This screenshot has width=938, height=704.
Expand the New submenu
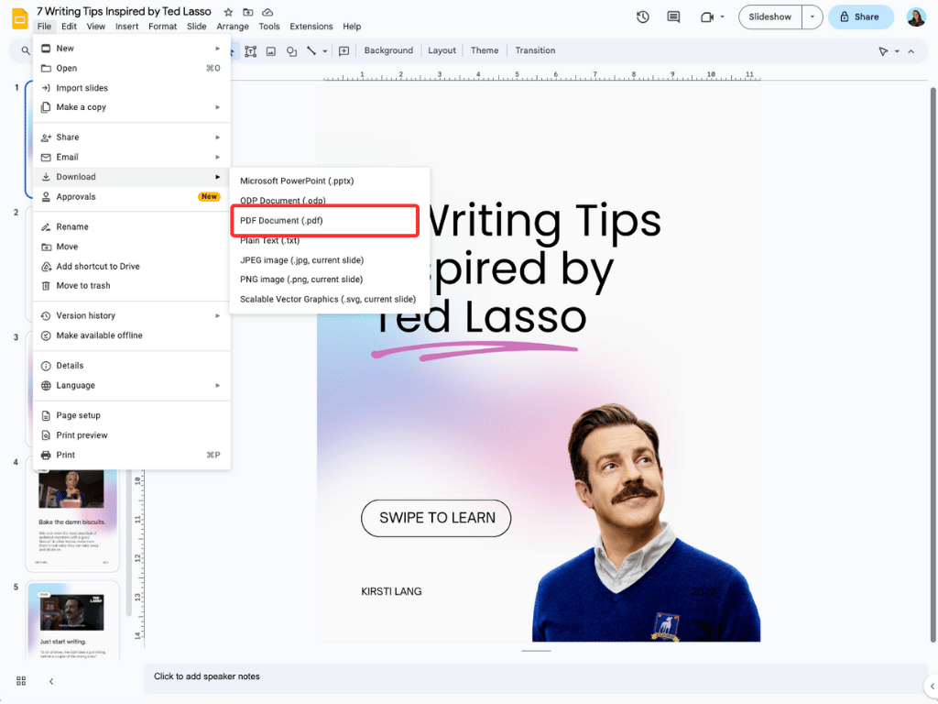[x=132, y=49]
